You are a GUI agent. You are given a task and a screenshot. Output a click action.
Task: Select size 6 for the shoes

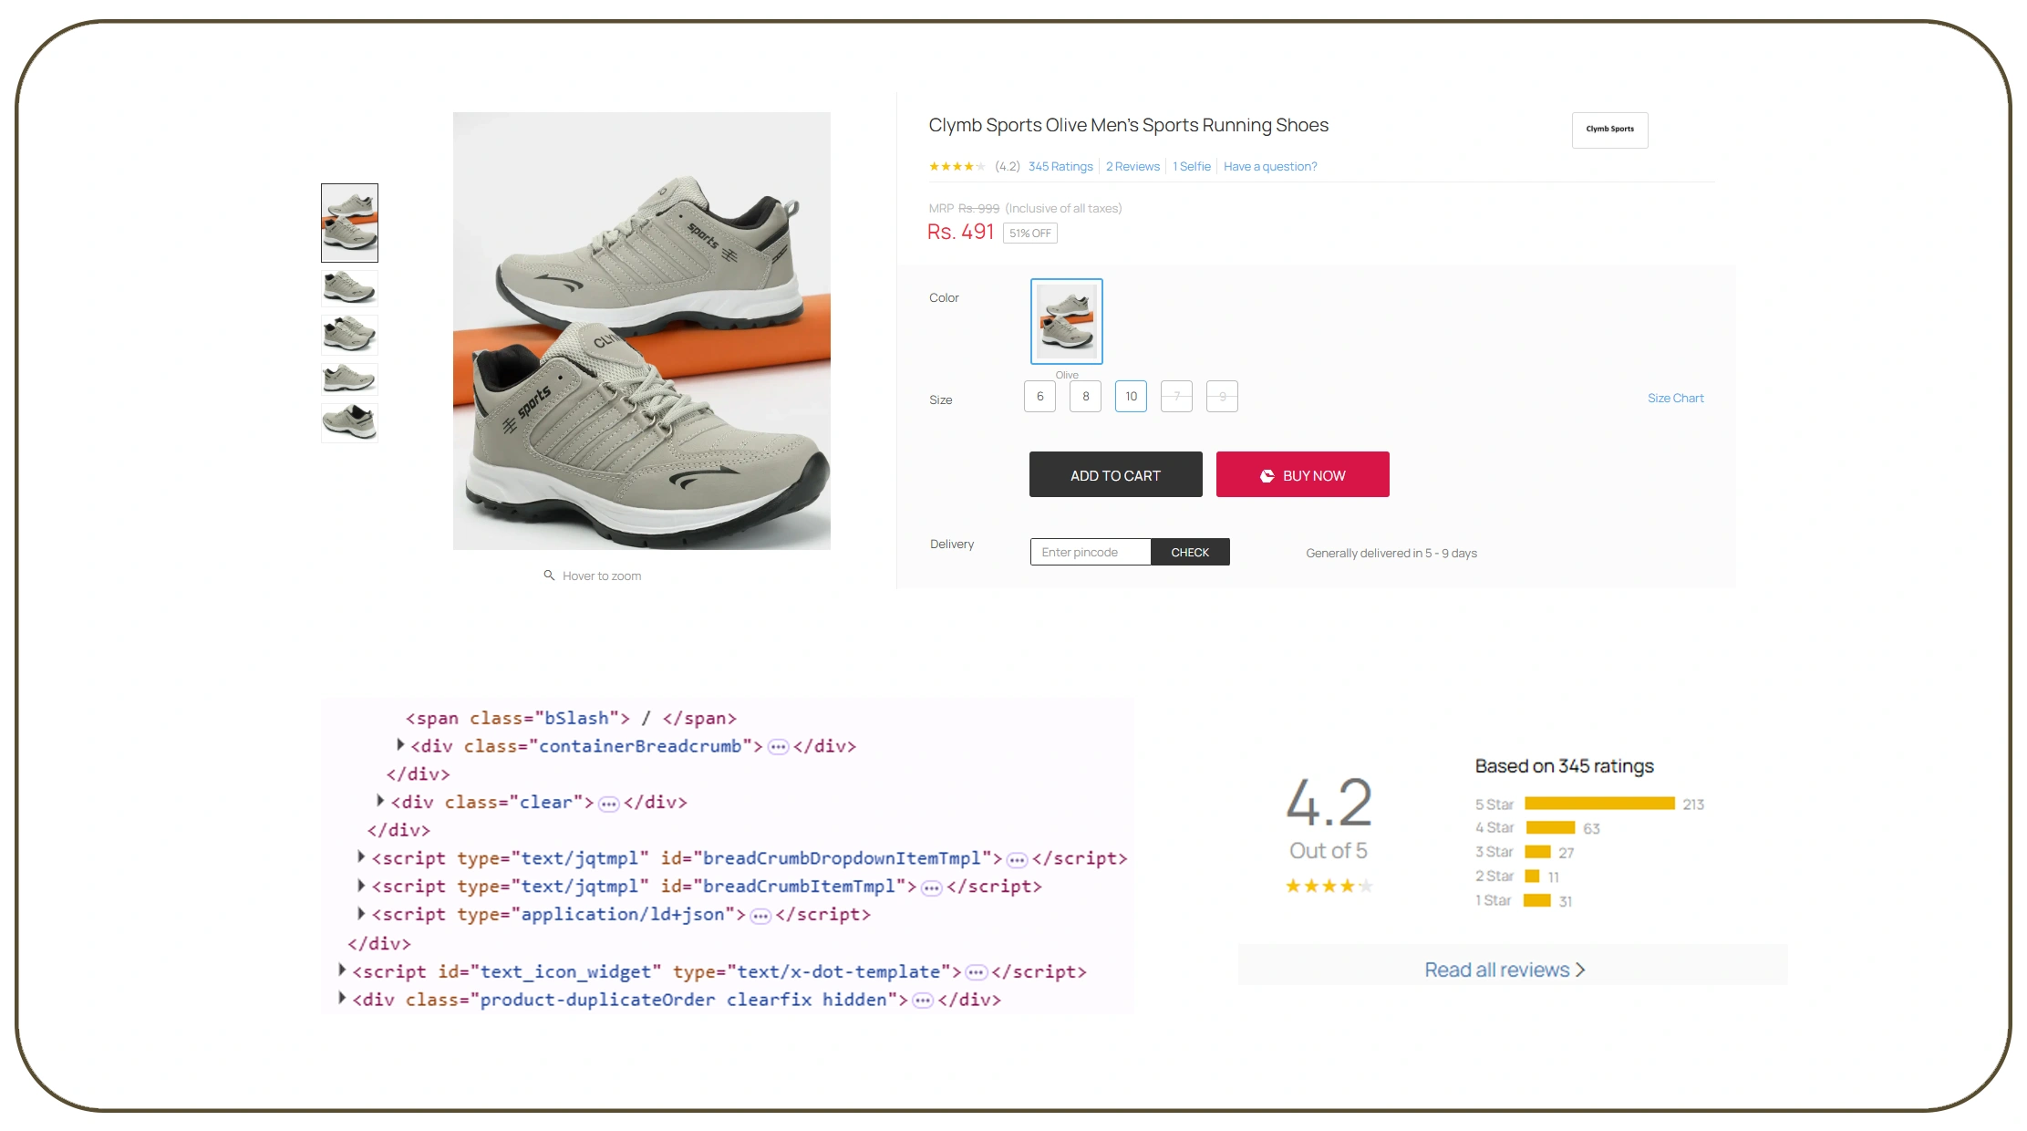coord(1039,396)
